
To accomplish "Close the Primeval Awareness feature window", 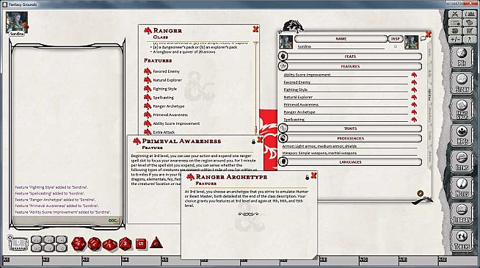I will point(260,140).
